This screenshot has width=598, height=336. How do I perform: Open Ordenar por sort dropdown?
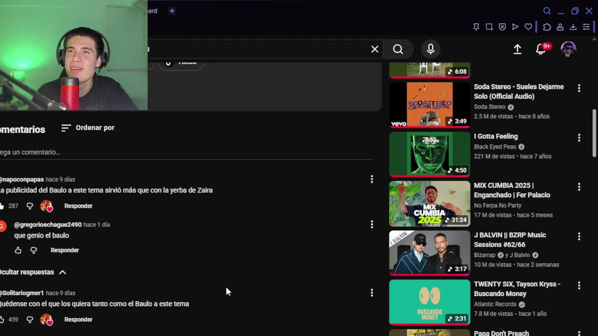pyautogui.click(x=88, y=127)
